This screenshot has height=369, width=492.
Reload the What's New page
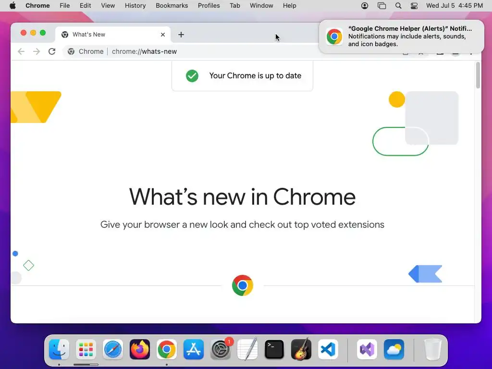(x=52, y=51)
